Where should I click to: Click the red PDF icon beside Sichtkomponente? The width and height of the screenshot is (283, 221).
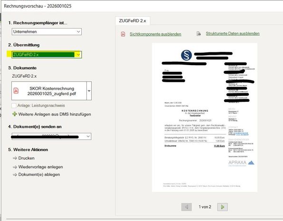[123, 34]
